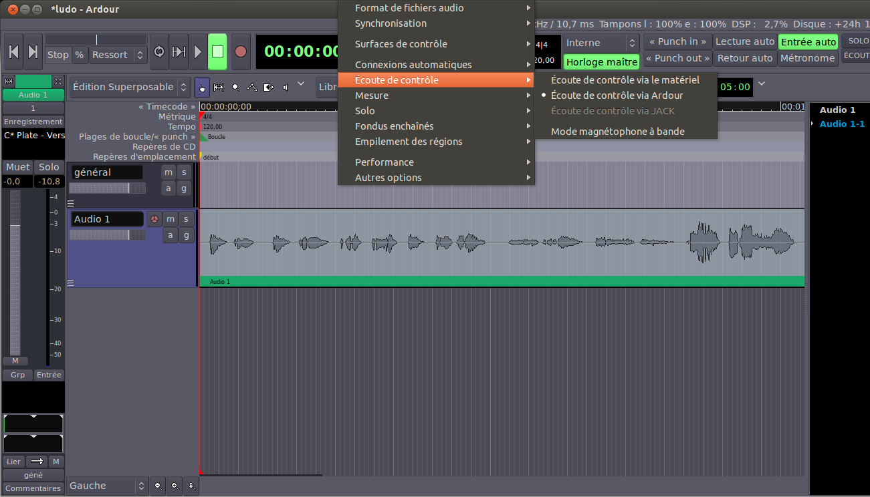Click the Audio 1 track name field
The image size is (870, 497).
pyautogui.click(x=107, y=219)
